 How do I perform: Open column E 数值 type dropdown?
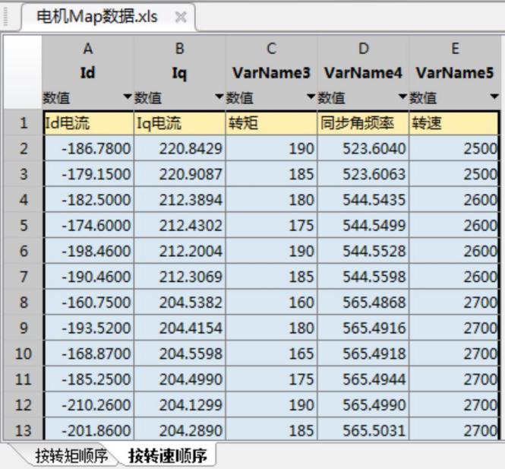494,97
